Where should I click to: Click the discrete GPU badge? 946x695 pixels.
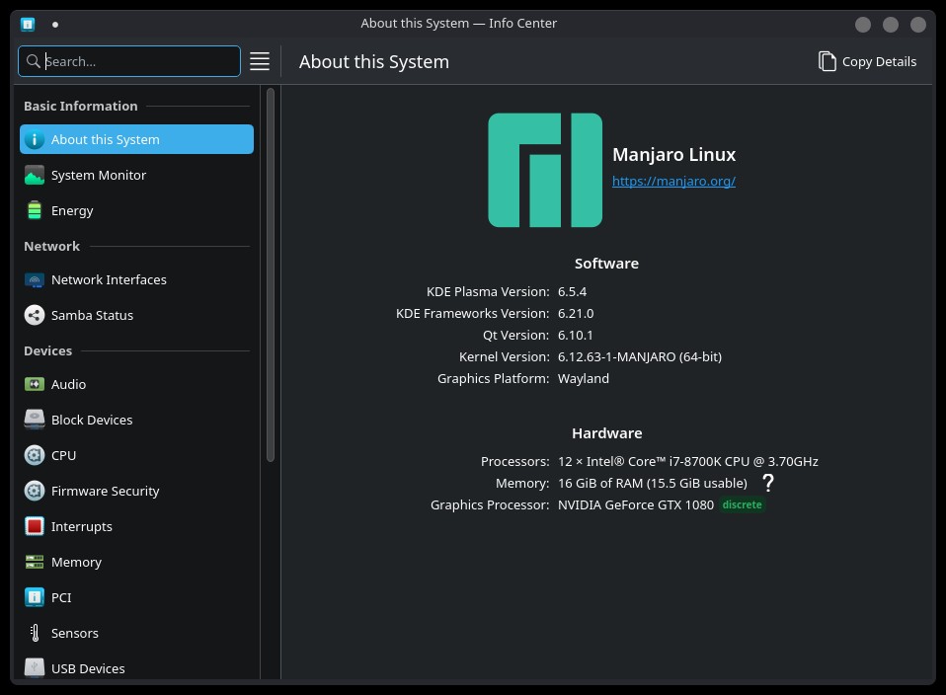pos(742,504)
